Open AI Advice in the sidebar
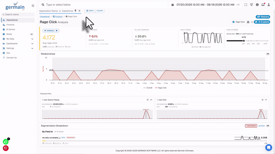Image resolution: width=275 pixels, height=154 pixels. tap(18, 29)
